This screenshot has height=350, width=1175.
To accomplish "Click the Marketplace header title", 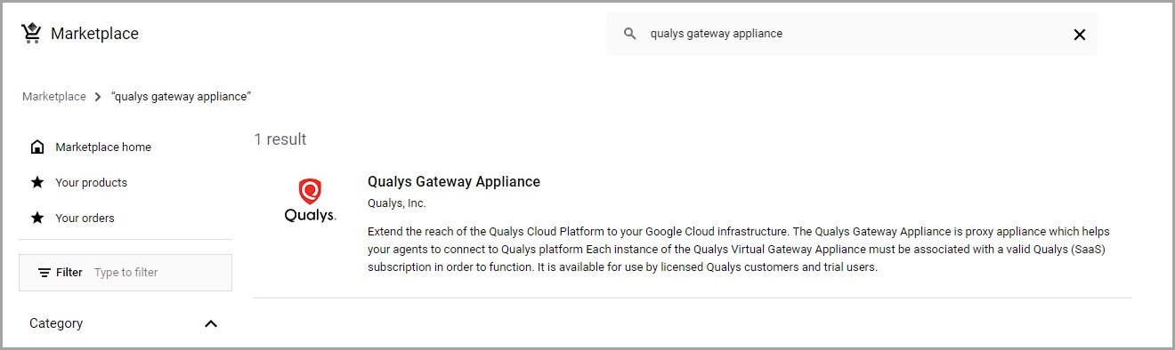I will pyautogui.click(x=94, y=34).
